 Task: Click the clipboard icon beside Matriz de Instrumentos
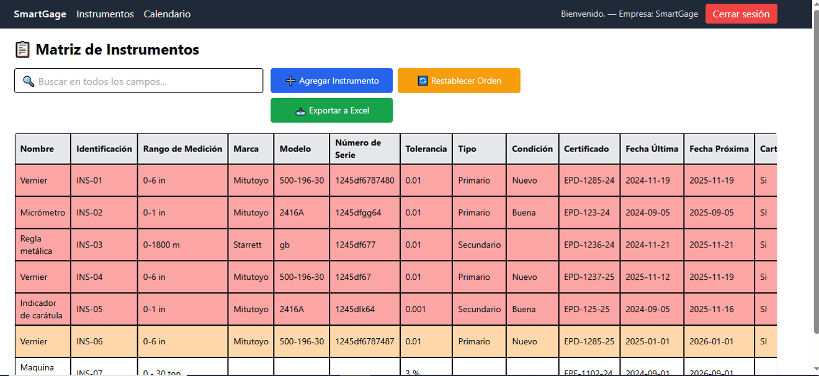pos(22,50)
